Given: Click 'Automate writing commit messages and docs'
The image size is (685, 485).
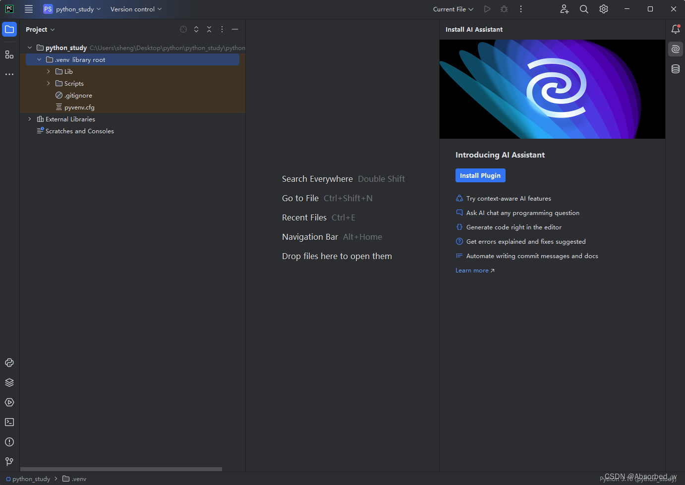Looking at the screenshot, I should [532, 256].
